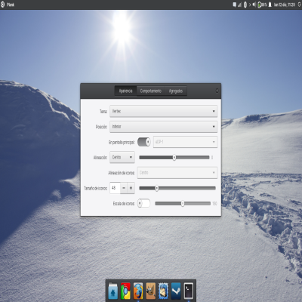Open Thunderbird mail from the dock
This screenshot has width=302, height=302.
(163, 291)
